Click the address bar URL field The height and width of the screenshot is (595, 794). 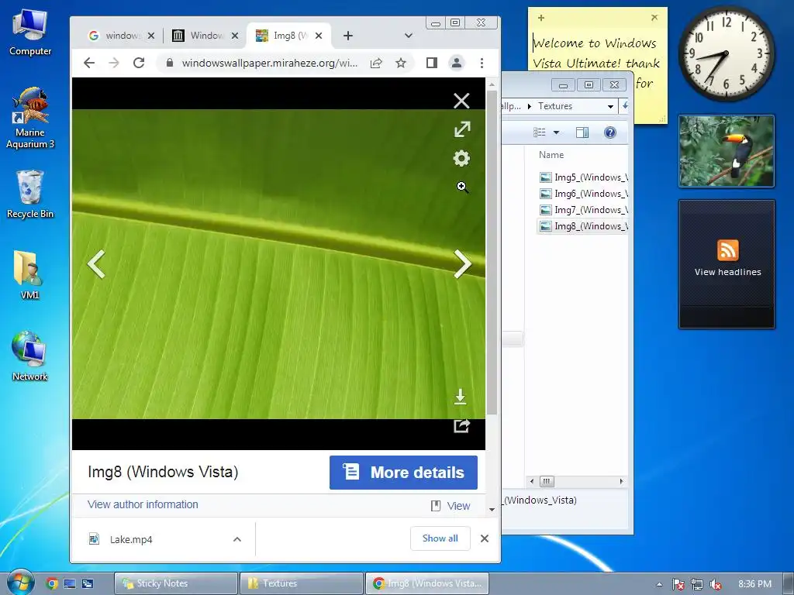pos(269,64)
